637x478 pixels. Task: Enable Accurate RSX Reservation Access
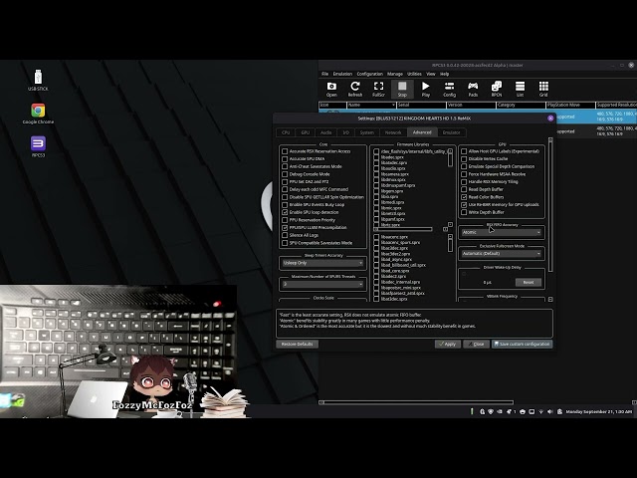point(285,151)
